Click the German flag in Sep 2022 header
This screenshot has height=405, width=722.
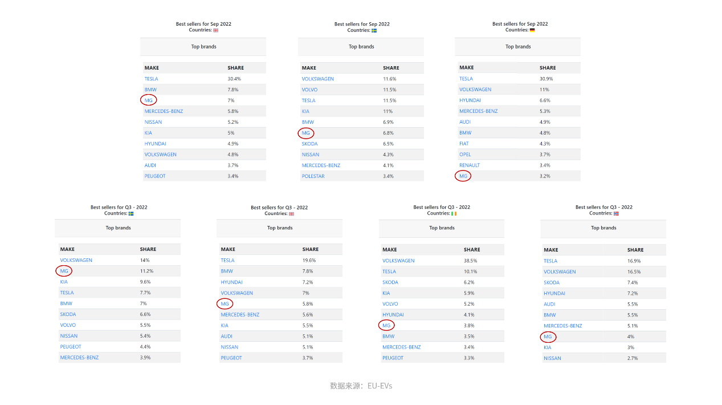tap(532, 30)
